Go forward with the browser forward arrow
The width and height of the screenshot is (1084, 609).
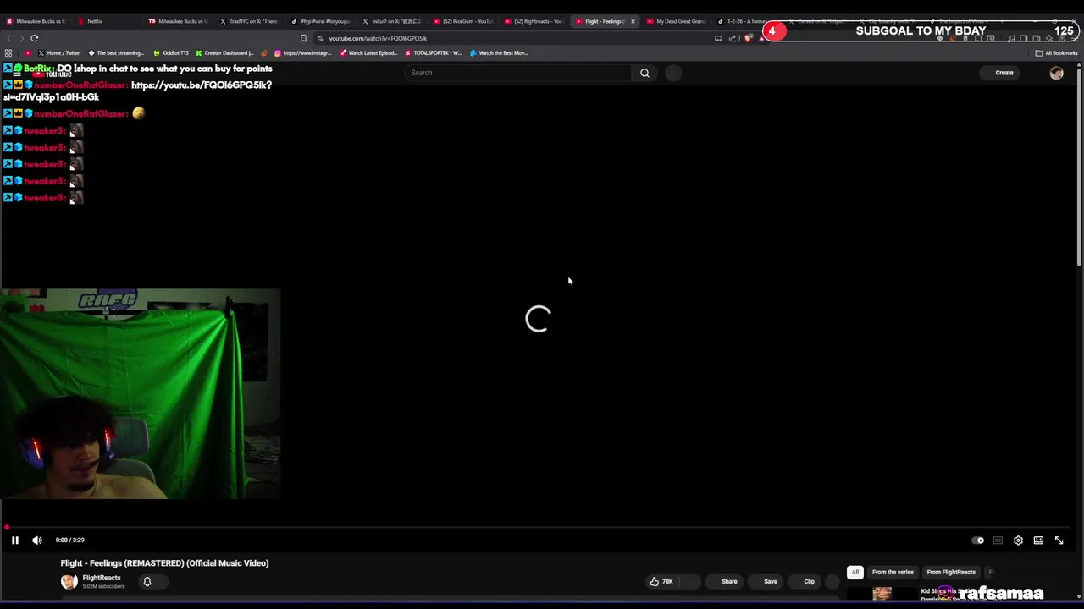[x=20, y=38]
